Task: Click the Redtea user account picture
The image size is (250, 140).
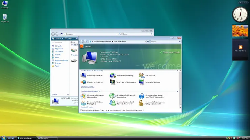Action: pos(82,46)
